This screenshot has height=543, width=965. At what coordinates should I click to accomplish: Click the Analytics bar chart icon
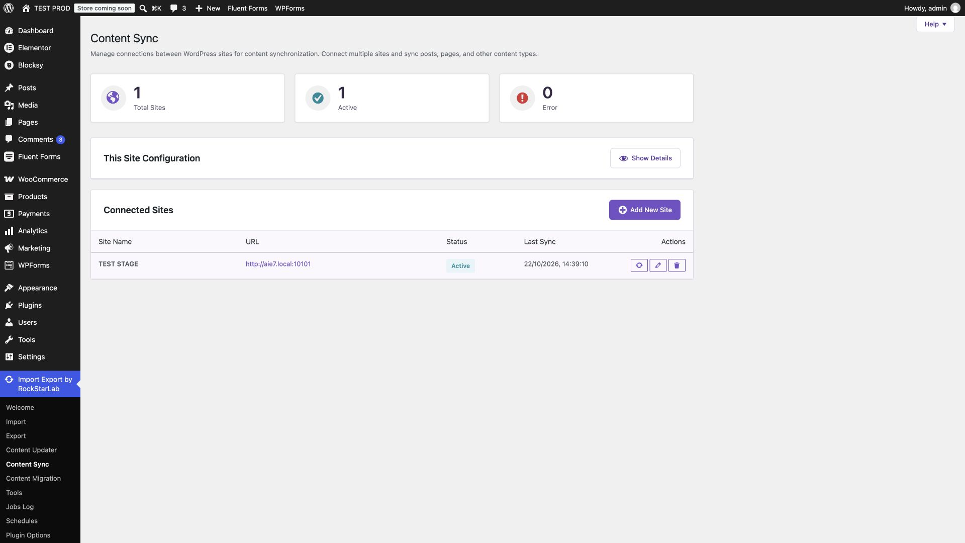[x=9, y=231]
